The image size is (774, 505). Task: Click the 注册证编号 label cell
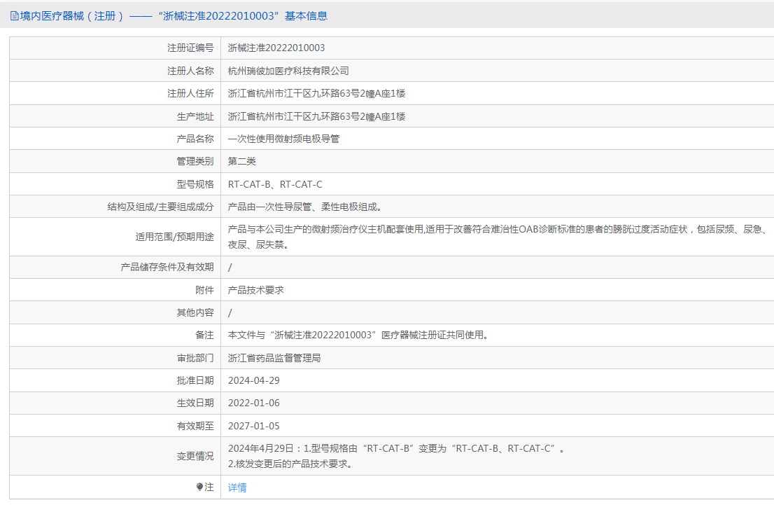pyautogui.click(x=115, y=48)
